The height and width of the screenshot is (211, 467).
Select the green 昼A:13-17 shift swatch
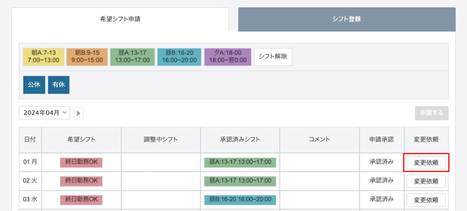(x=132, y=57)
